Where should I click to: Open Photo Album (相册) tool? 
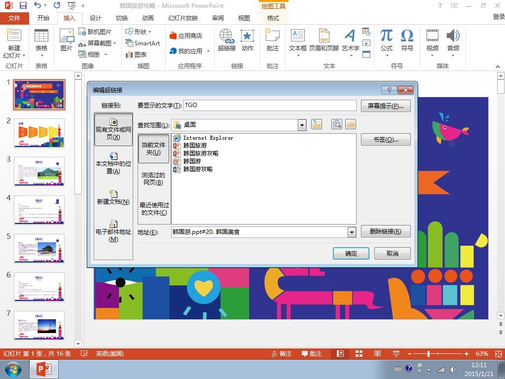tap(93, 54)
